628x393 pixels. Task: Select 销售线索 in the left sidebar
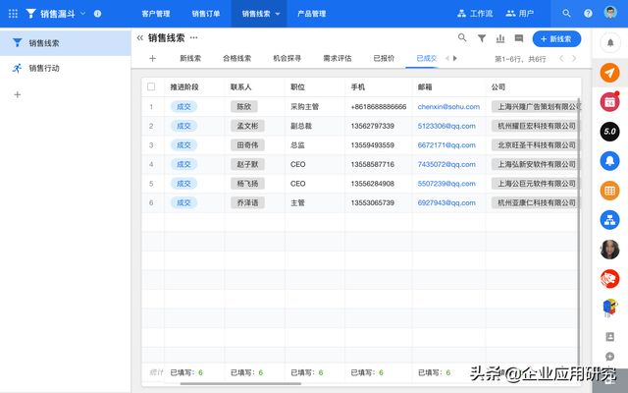click(66, 43)
